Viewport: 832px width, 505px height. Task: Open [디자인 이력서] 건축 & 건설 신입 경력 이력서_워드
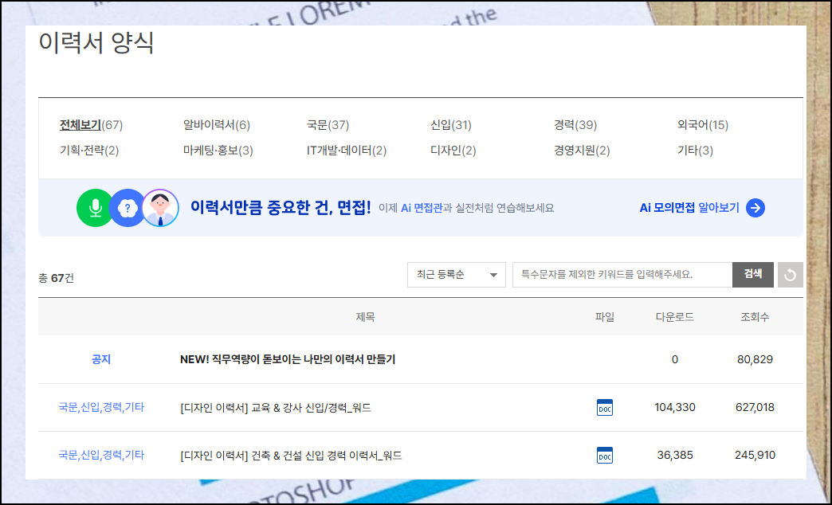pos(291,455)
